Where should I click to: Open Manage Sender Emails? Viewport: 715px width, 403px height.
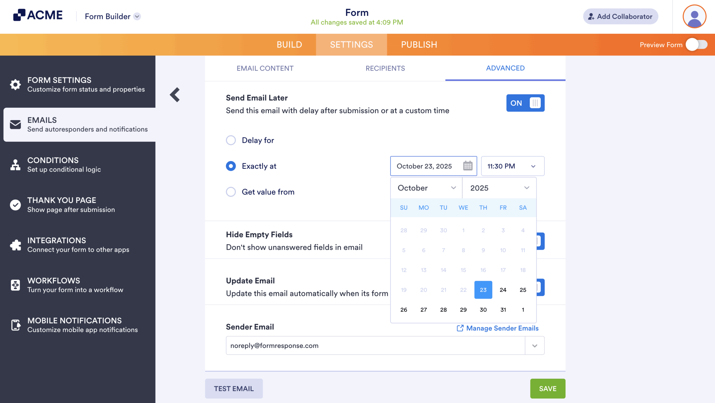coord(502,328)
